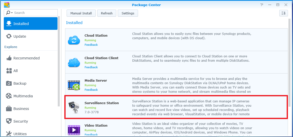Click the Video Station package icon

[74, 130]
